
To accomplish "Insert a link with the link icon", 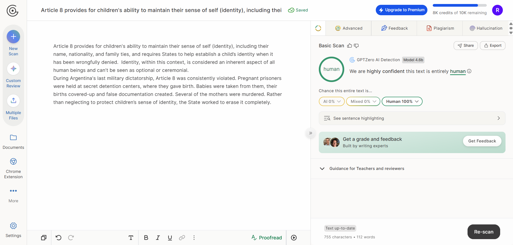I will pyautogui.click(x=182, y=238).
